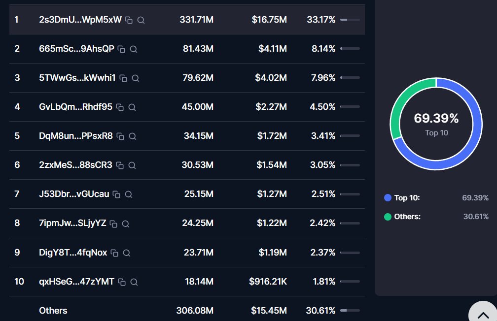Select the 81.43M quantity value

pyautogui.click(x=198, y=48)
